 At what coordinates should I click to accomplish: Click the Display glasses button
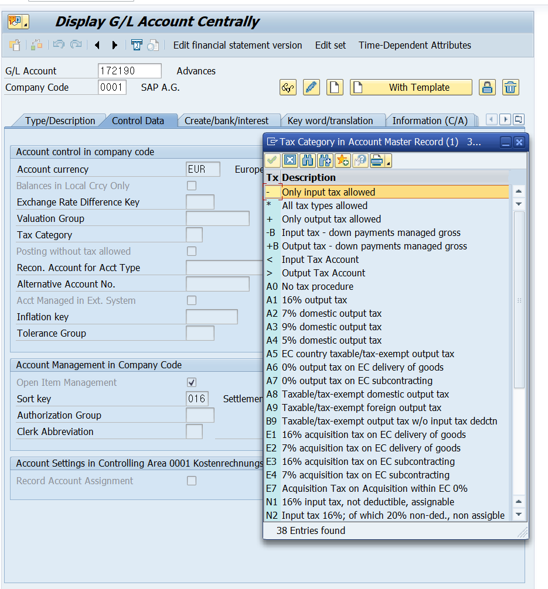288,87
